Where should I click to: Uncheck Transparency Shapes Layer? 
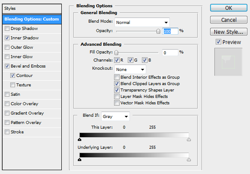coord(117,90)
